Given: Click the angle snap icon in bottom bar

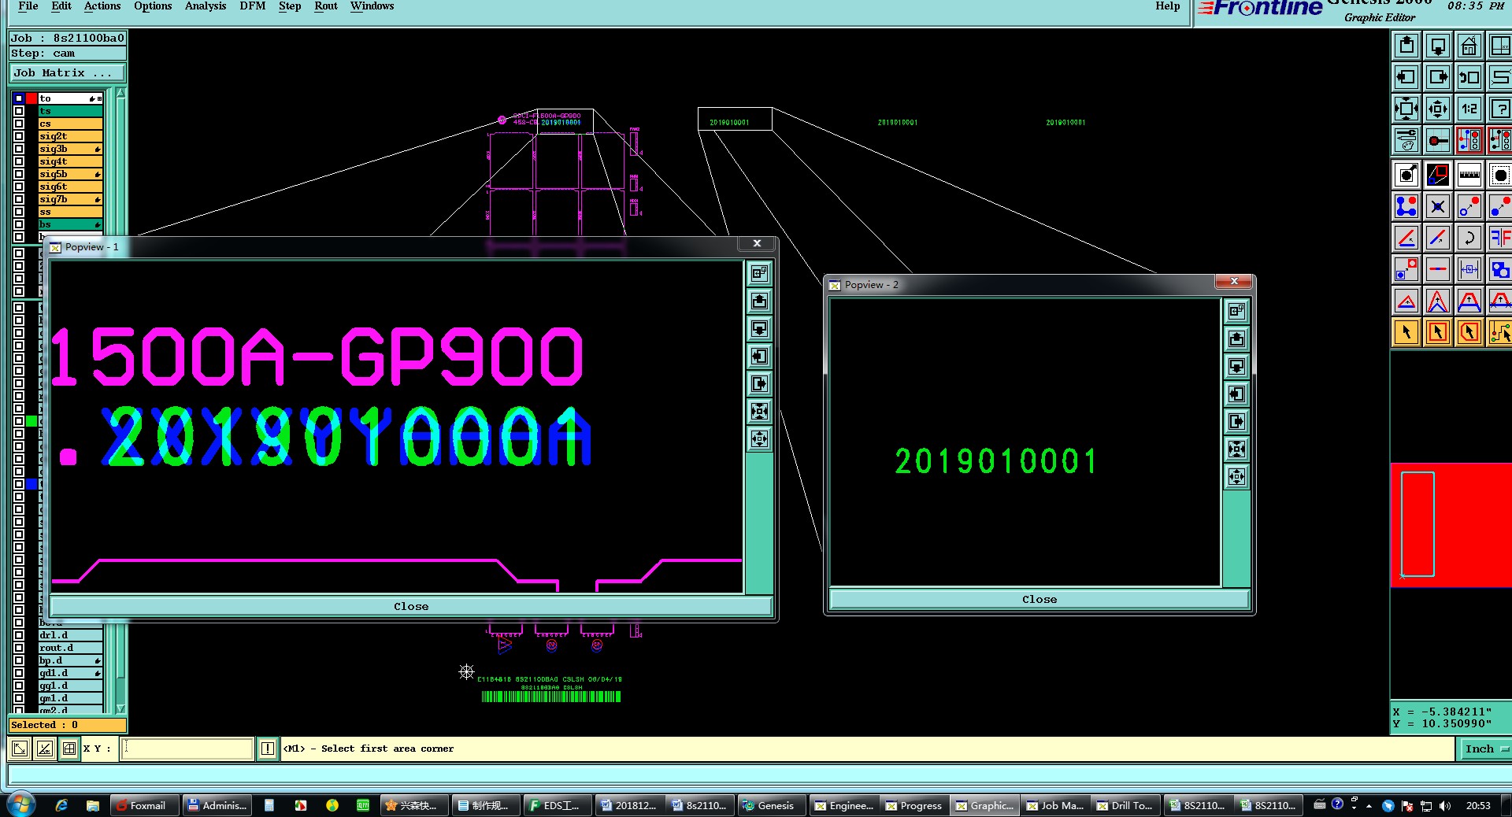Looking at the screenshot, I should 45,749.
